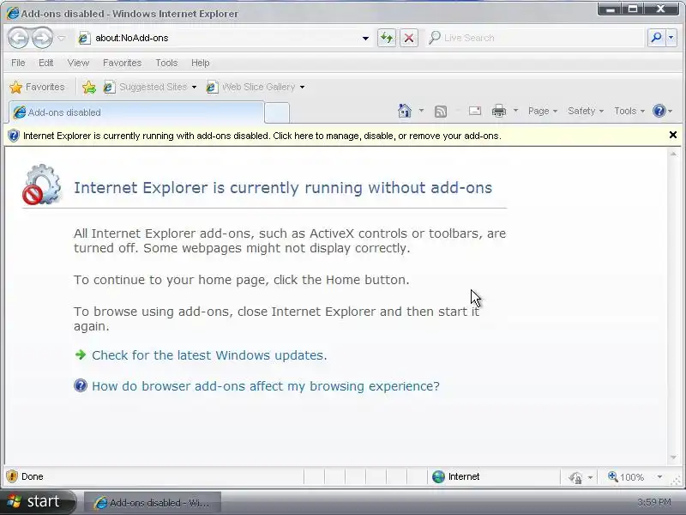The height and width of the screenshot is (515, 686).
Task: Open the Safety command bar menu
Action: pos(586,112)
